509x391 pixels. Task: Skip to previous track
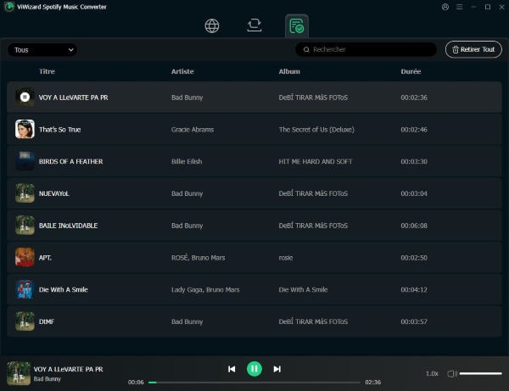coord(232,369)
